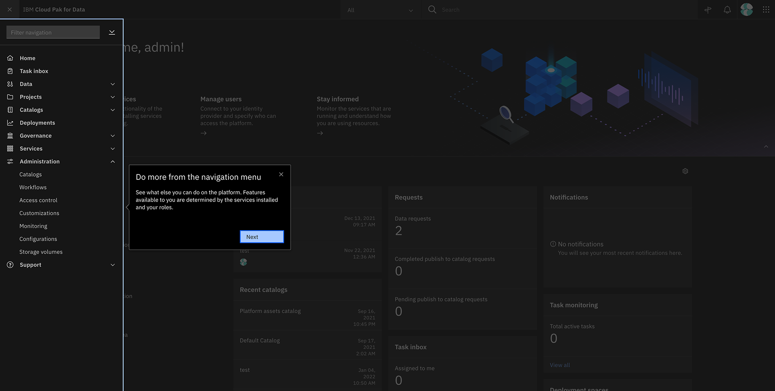775x391 pixels.
Task: Click Assigned to me in Task inbox
Action: 415,368
